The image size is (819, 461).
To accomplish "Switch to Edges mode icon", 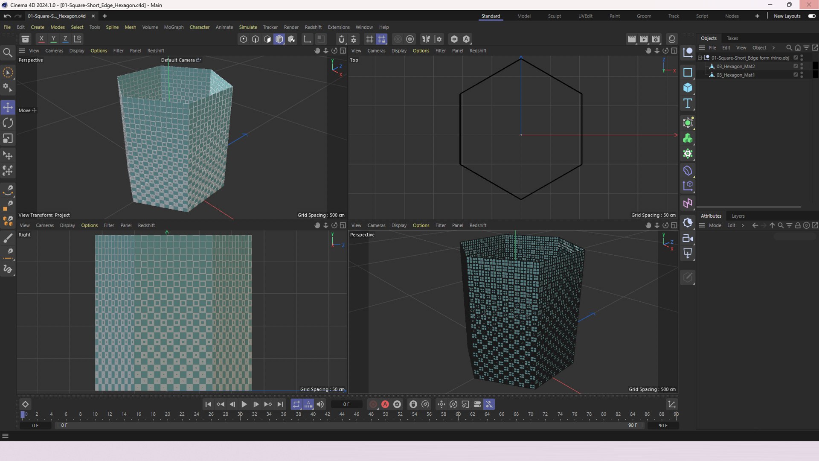I will [x=256, y=39].
